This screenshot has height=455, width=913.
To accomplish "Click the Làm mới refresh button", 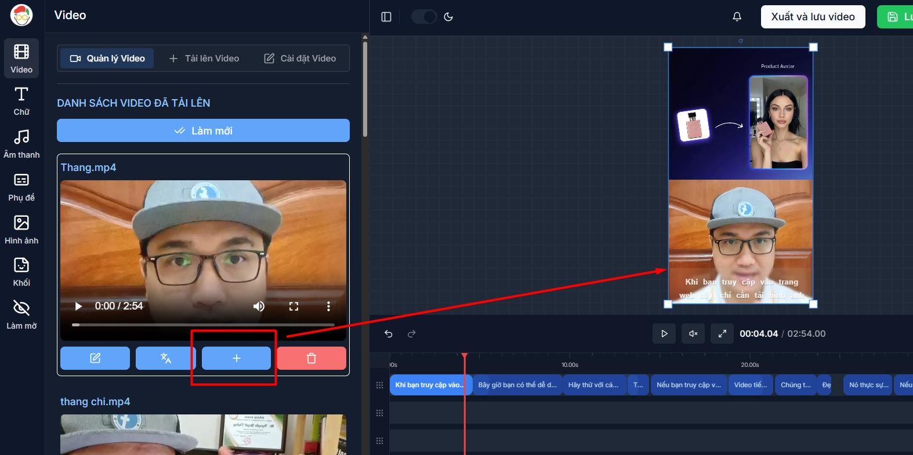I will (203, 130).
